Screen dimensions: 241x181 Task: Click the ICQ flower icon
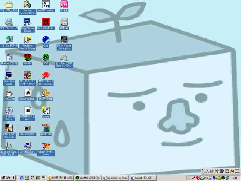point(46,57)
